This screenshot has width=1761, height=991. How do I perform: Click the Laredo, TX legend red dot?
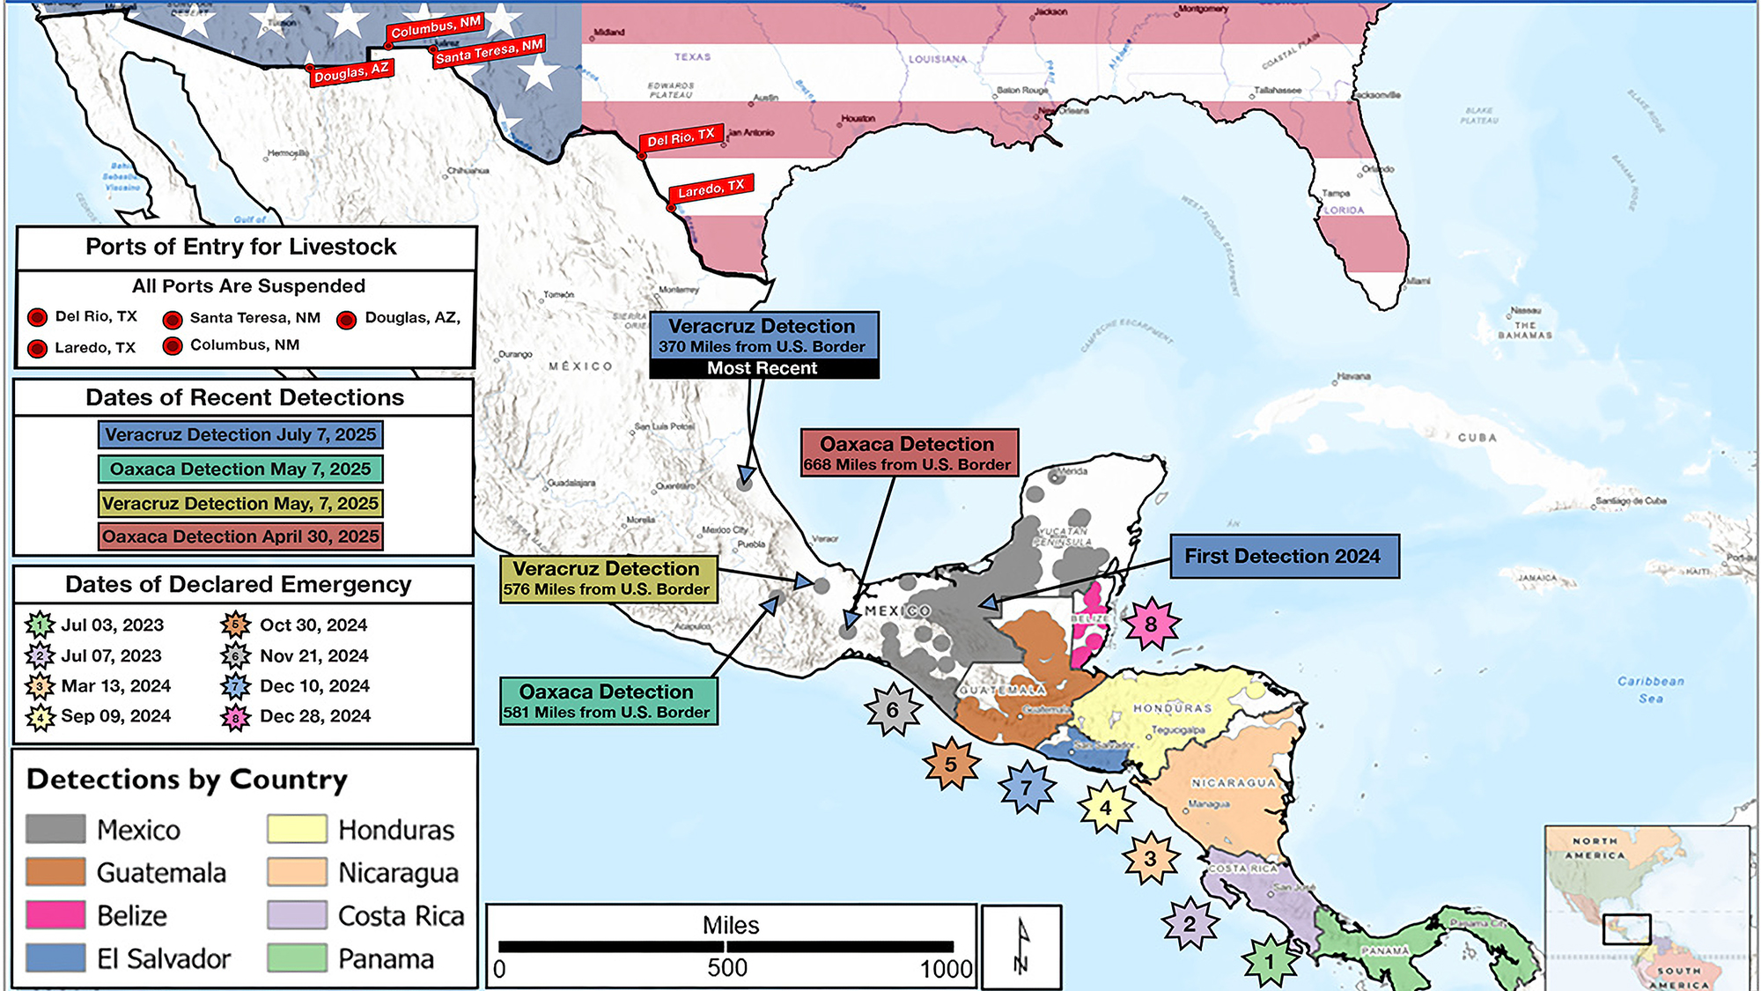tap(37, 348)
